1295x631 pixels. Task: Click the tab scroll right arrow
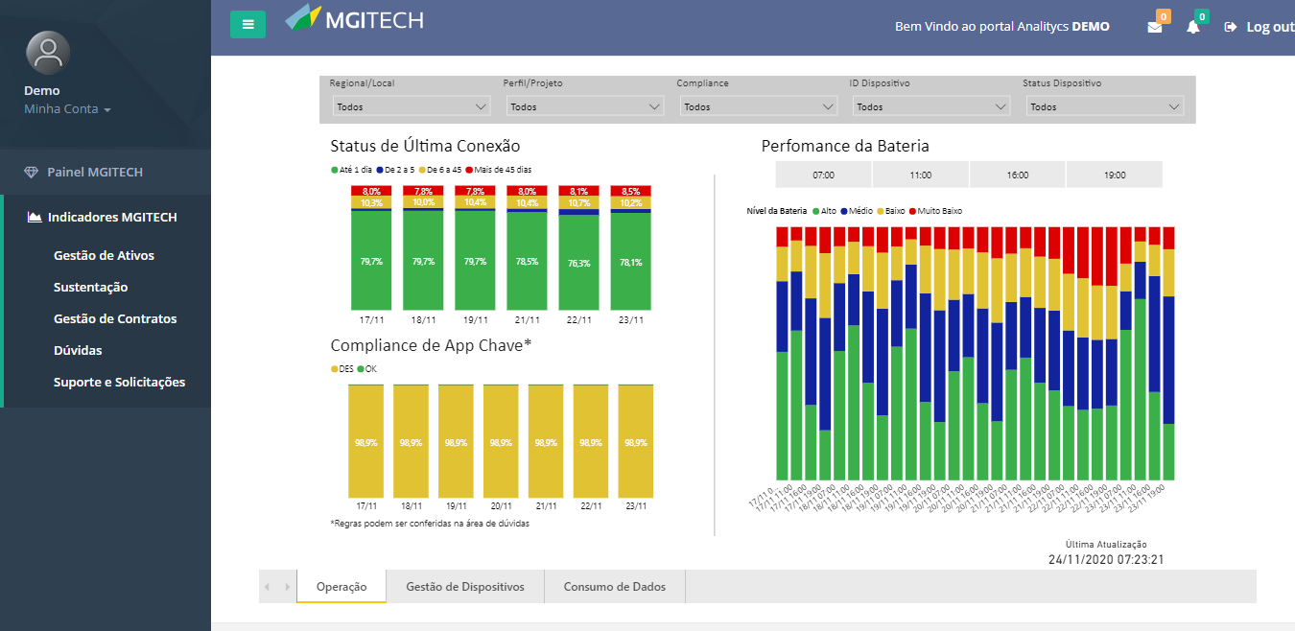[x=287, y=586]
